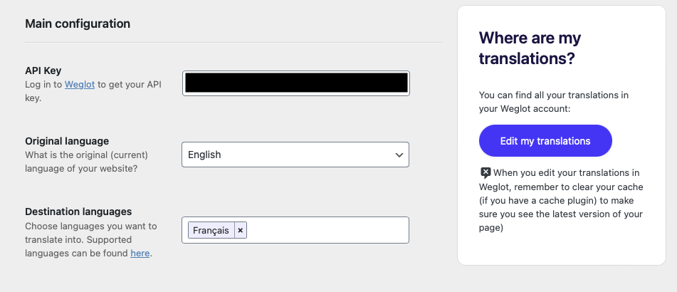The width and height of the screenshot is (677, 292).
Task: Click empty space in Destination languages field
Action: [327, 230]
